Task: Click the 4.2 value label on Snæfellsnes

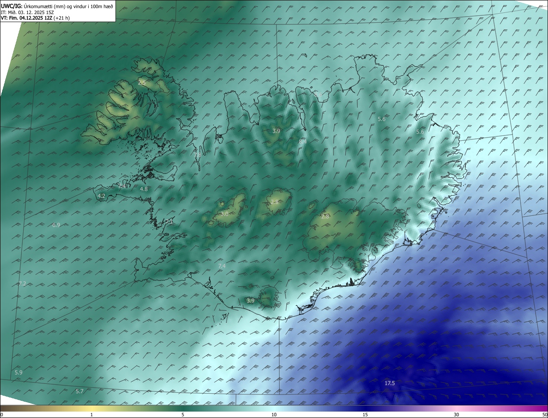Action: [101, 196]
